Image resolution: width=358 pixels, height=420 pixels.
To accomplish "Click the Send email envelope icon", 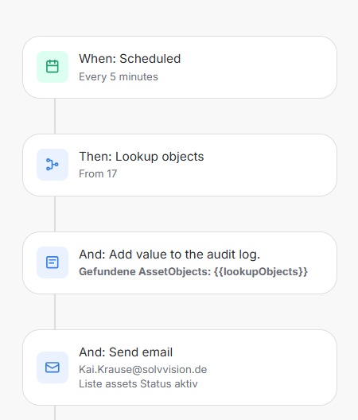I will tap(53, 367).
